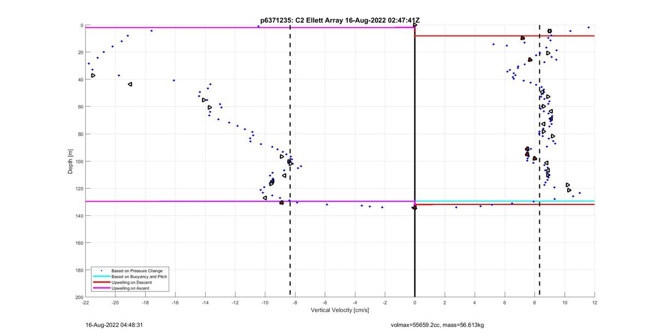657x334 pixels.
Task: Click velocity axis tick label '-18'
Action: pyautogui.click(x=145, y=302)
